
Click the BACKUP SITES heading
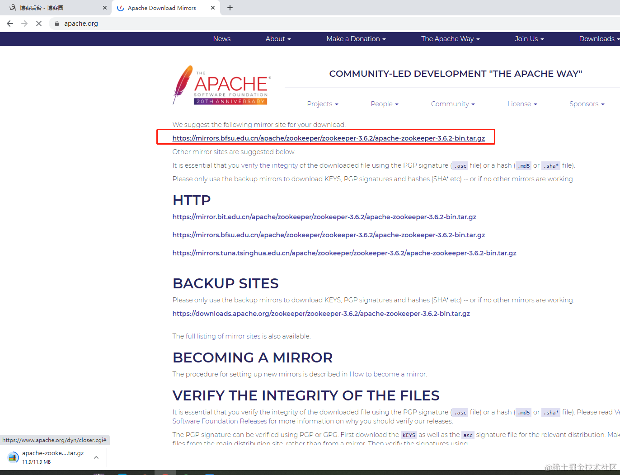click(x=225, y=283)
